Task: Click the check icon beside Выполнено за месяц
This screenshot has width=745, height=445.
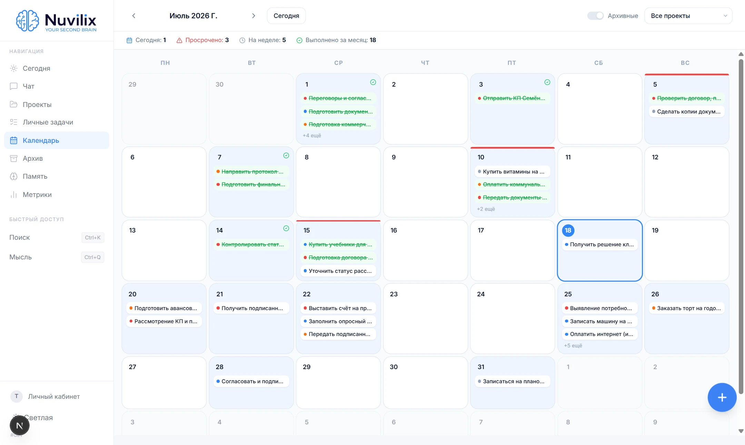Action: (299, 40)
